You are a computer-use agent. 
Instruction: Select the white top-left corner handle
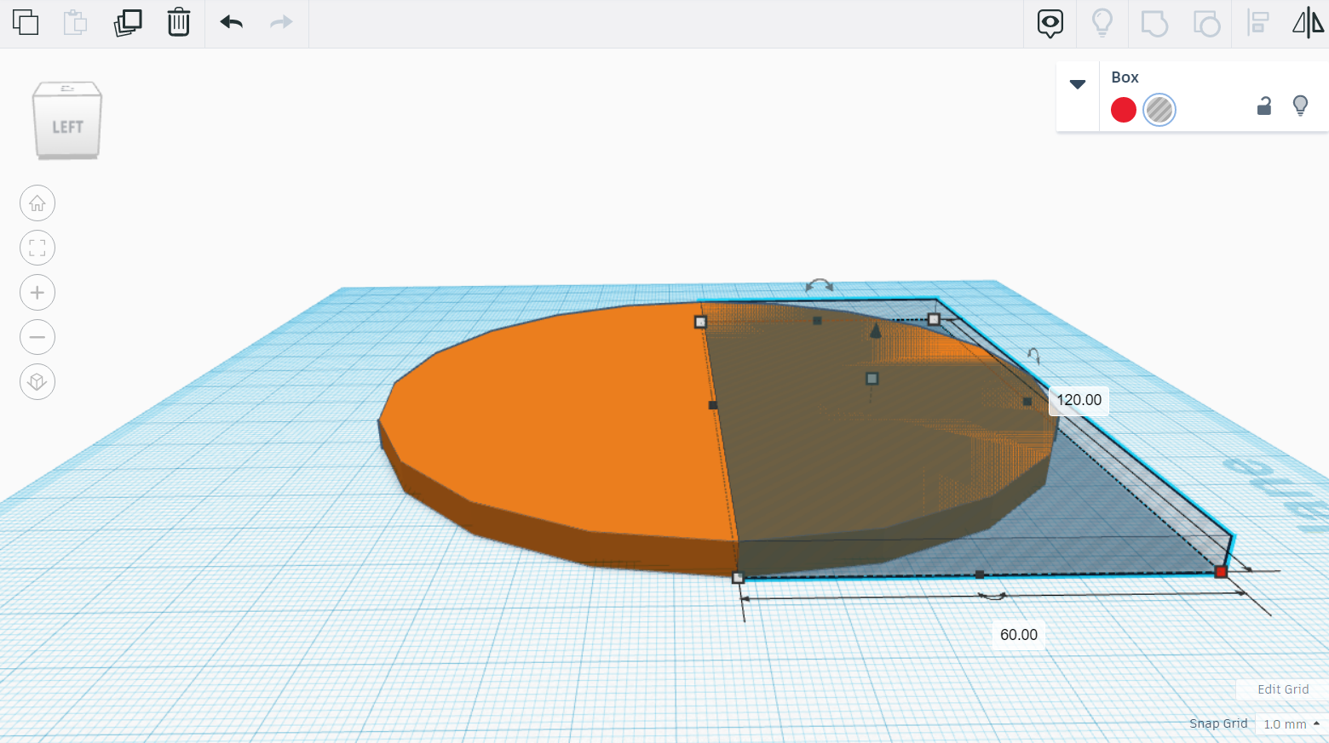point(700,322)
